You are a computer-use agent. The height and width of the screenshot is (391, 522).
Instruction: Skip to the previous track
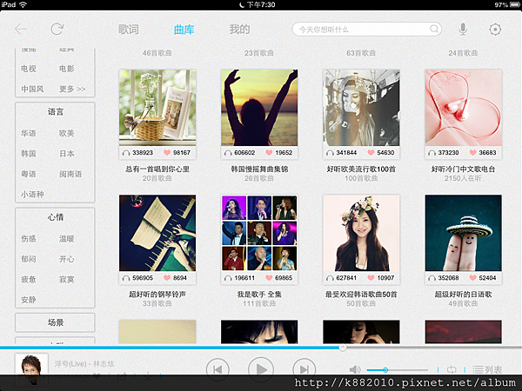[x=217, y=369]
